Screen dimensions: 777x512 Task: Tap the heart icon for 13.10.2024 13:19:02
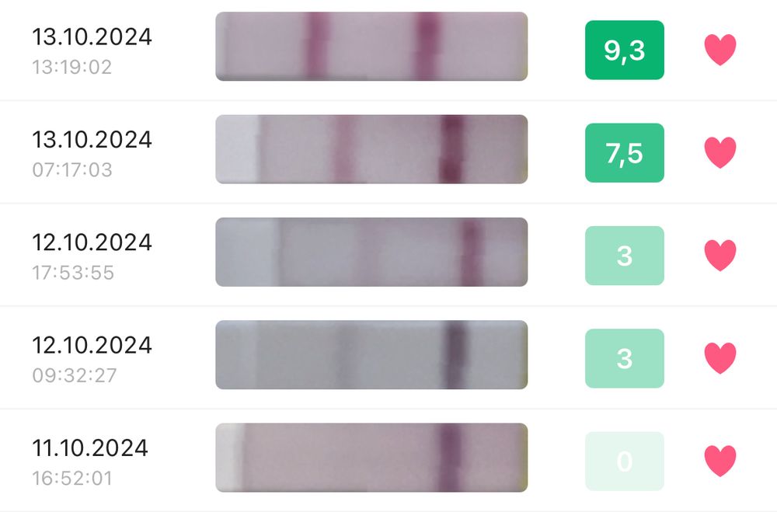[x=720, y=51]
